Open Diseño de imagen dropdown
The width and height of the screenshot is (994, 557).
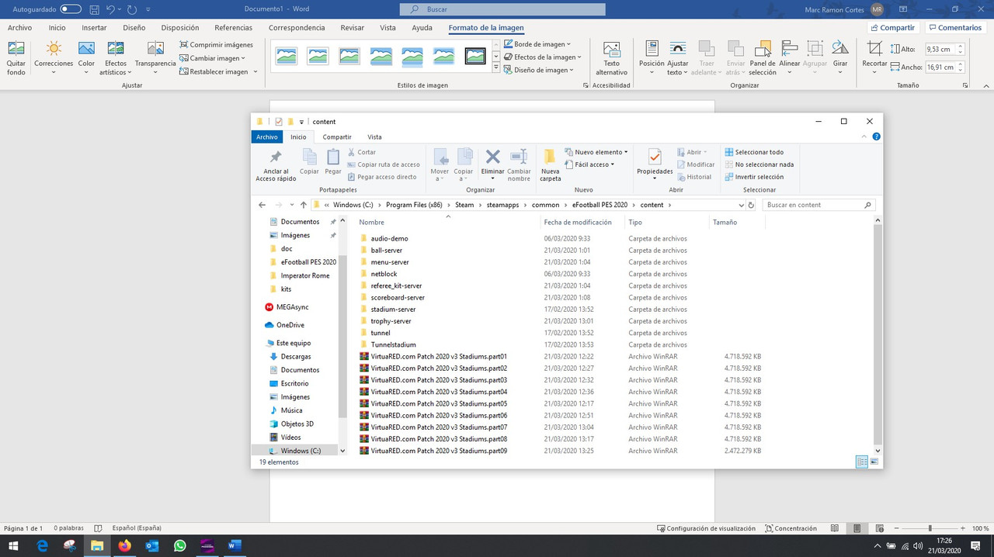pyautogui.click(x=538, y=70)
